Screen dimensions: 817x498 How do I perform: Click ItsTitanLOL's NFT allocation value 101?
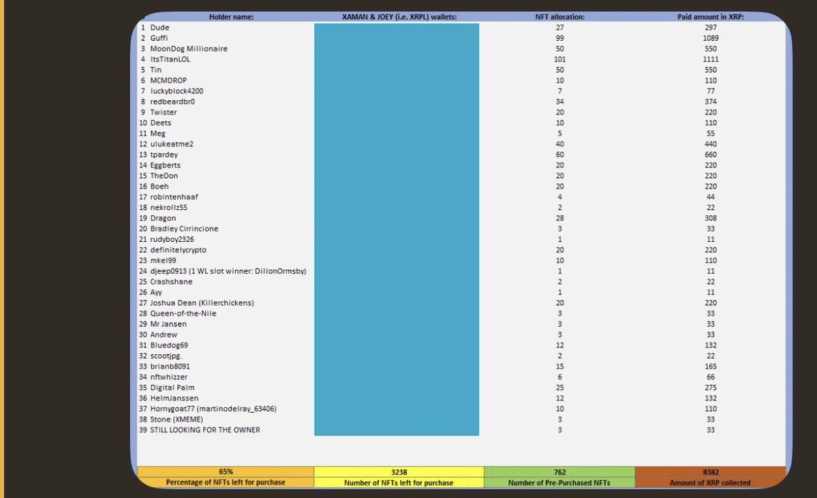tap(559, 59)
